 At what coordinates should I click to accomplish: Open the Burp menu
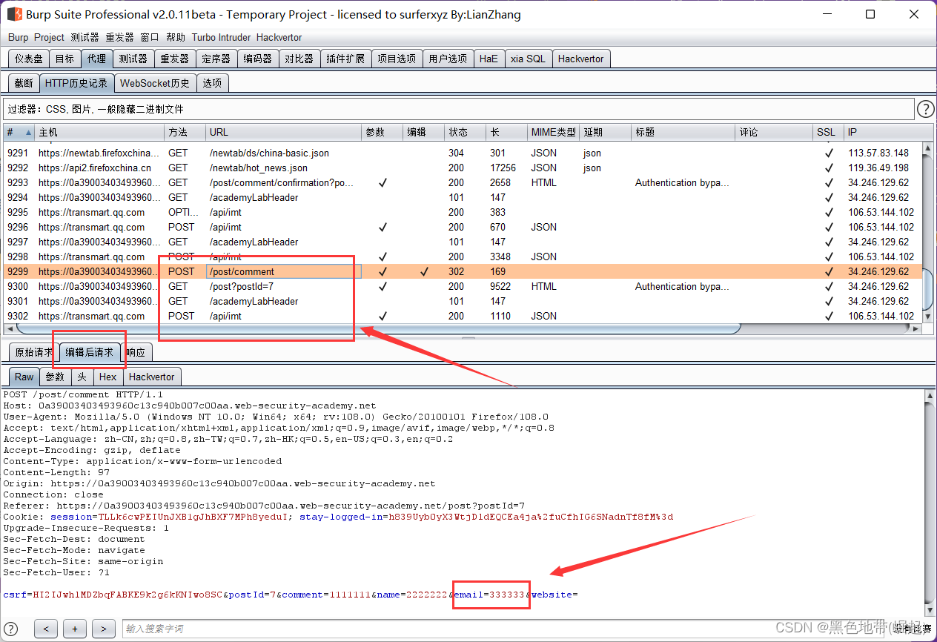click(x=19, y=37)
